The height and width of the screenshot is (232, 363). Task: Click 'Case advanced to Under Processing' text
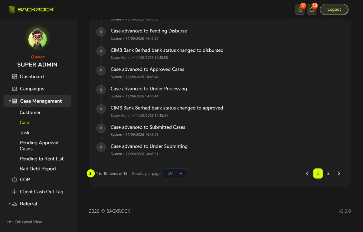149,89
